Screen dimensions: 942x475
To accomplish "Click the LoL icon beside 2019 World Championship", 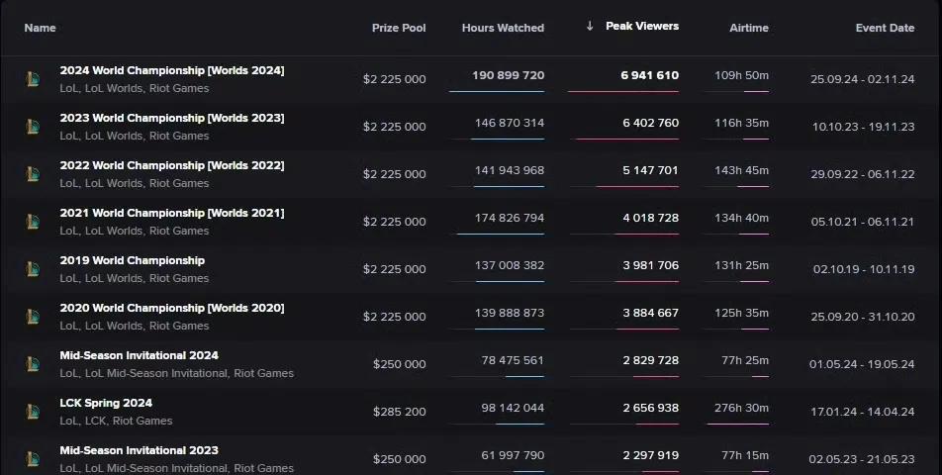I will (33, 269).
